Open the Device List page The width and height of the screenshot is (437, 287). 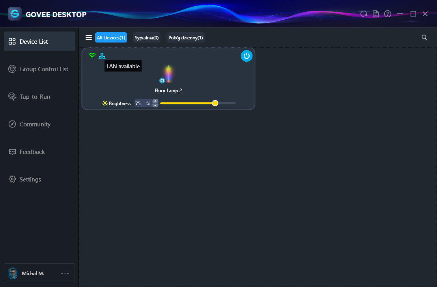click(x=39, y=41)
